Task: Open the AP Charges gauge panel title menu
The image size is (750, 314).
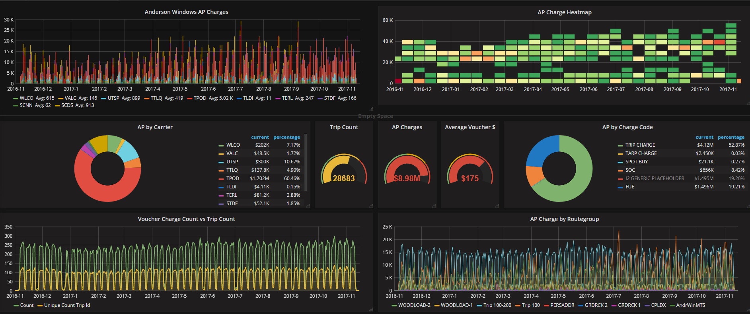Action: [x=407, y=127]
